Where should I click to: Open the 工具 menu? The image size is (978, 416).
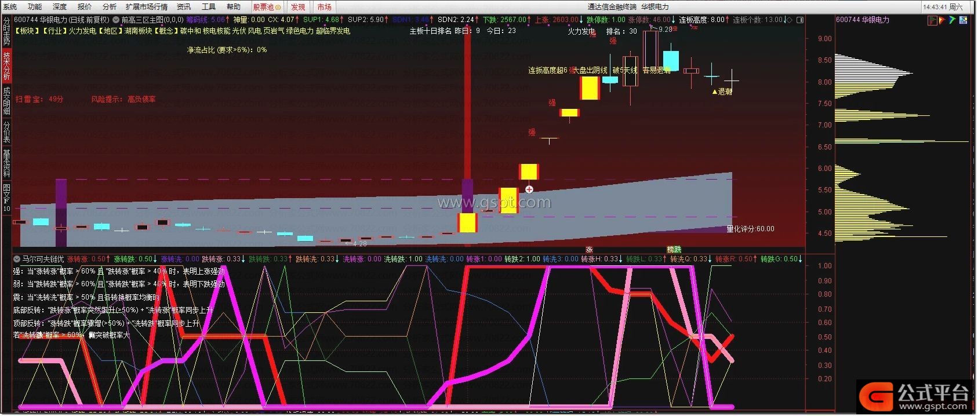(x=209, y=7)
